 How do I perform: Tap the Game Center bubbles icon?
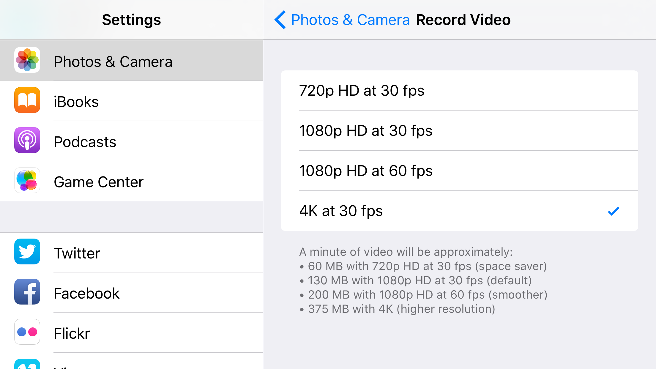point(27,180)
